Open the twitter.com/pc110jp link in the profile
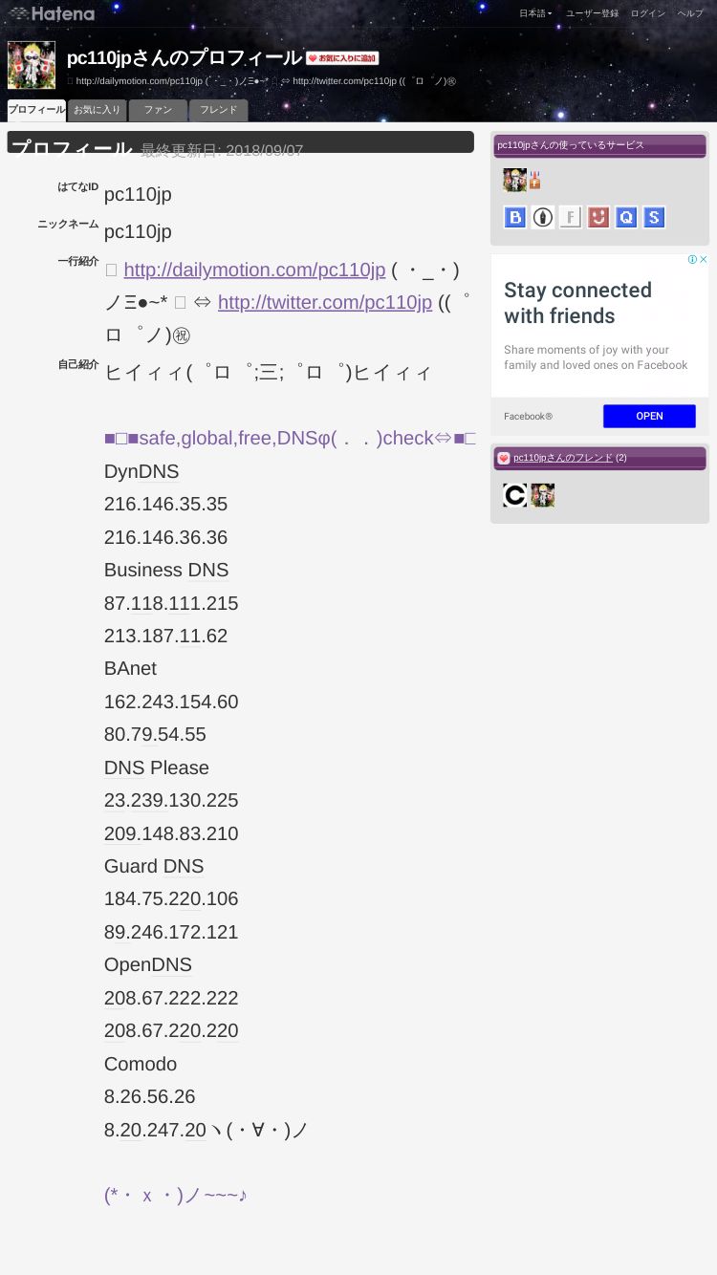This screenshot has width=717, height=1275. click(x=325, y=302)
